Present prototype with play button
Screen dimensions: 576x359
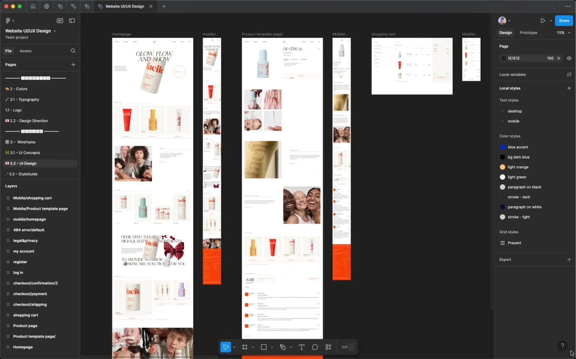click(543, 21)
